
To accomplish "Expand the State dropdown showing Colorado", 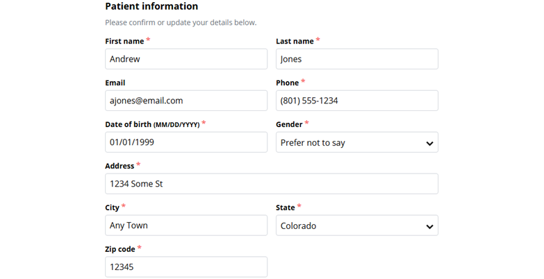I will point(356,226).
